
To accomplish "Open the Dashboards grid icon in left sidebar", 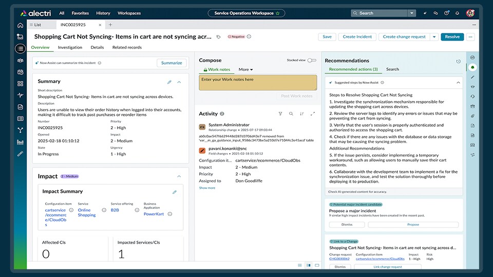I will coord(20,84).
